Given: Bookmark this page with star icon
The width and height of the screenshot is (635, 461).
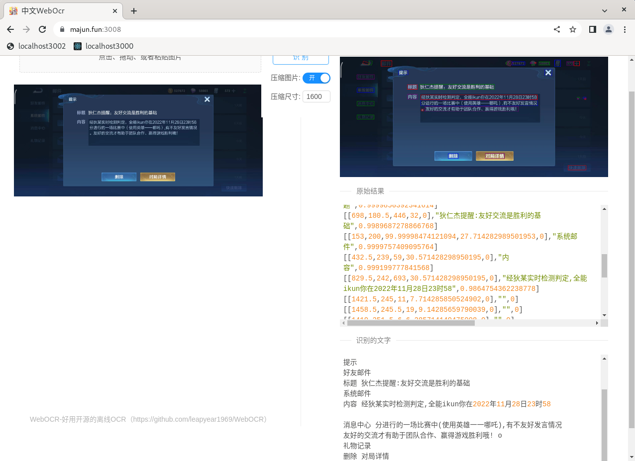Looking at the screenshot, I should 573,29.
